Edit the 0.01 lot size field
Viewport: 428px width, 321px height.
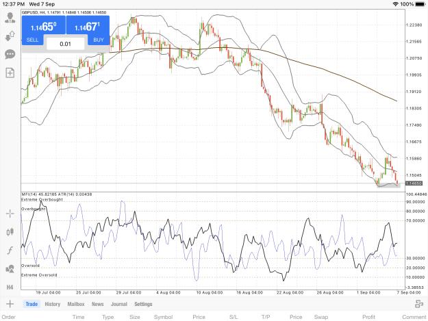(66, 44)
